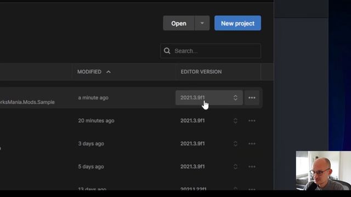Image resolution: width=351 pixels, height=197 pixels.
Task: Sort by the MODIFIED column header
Action: (89, 72)
